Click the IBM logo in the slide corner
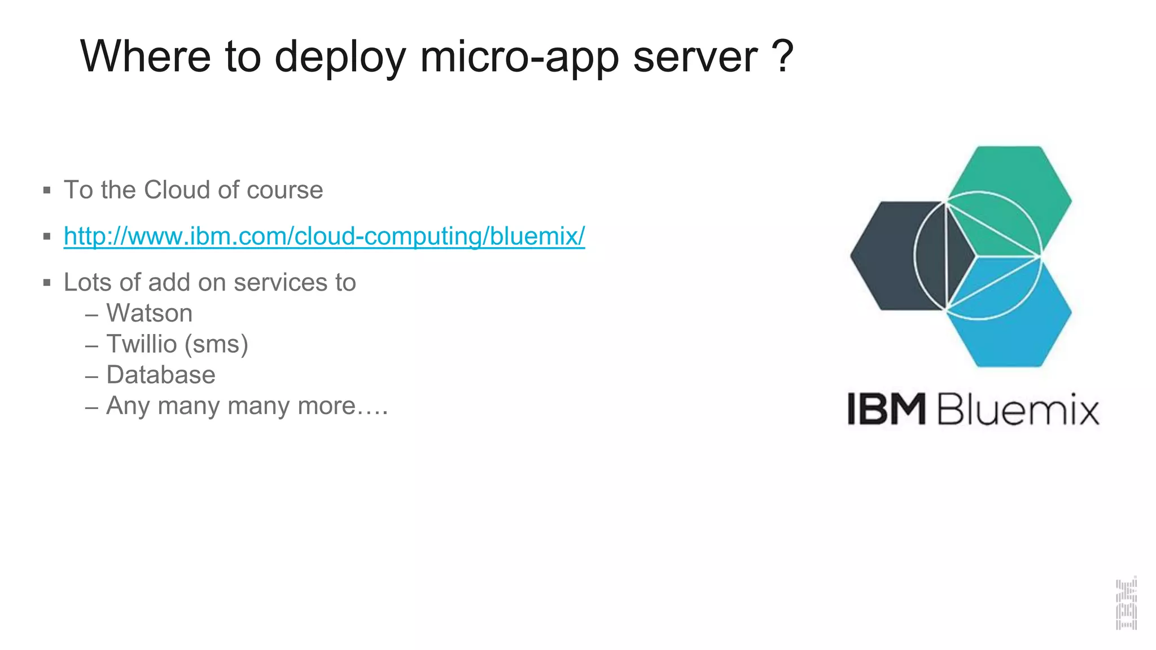The image size is (1156, 650). (x=1126, y=603)
